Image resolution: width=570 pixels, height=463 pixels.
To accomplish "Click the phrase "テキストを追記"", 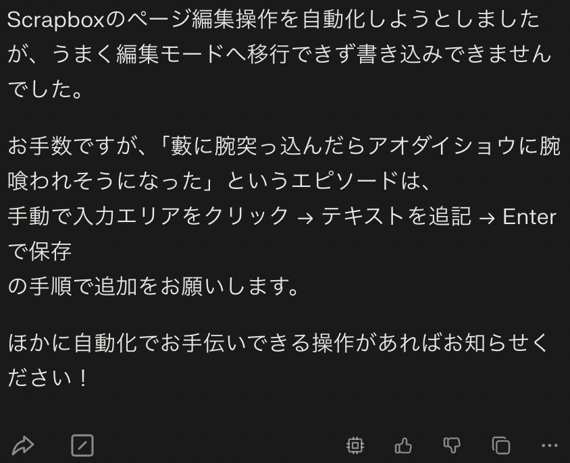I will click(x=396, y=217).
